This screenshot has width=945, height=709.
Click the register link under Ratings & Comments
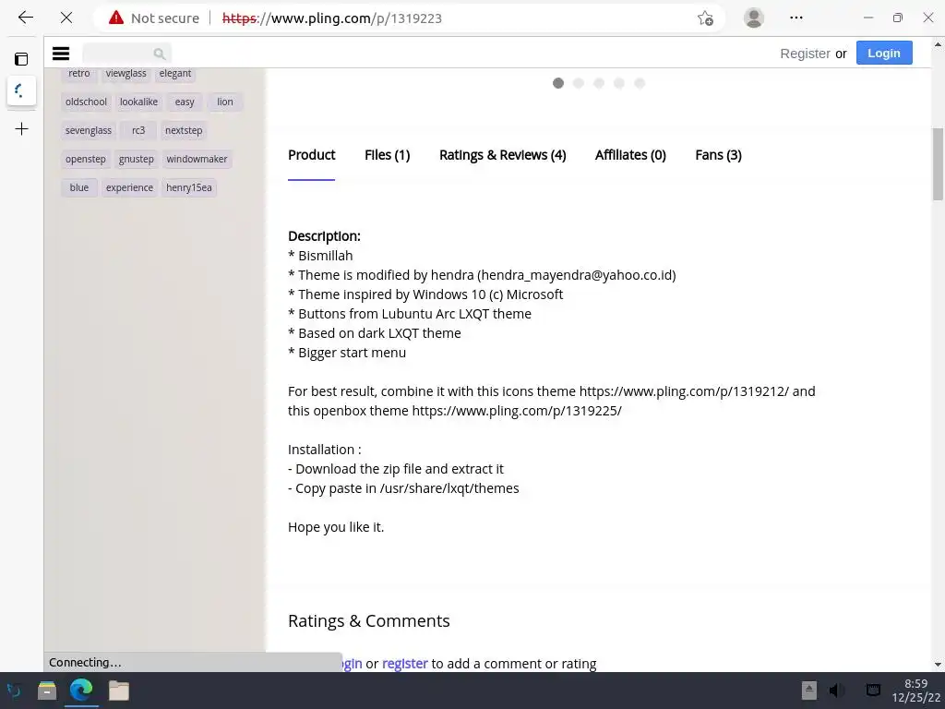coord(405,664)
